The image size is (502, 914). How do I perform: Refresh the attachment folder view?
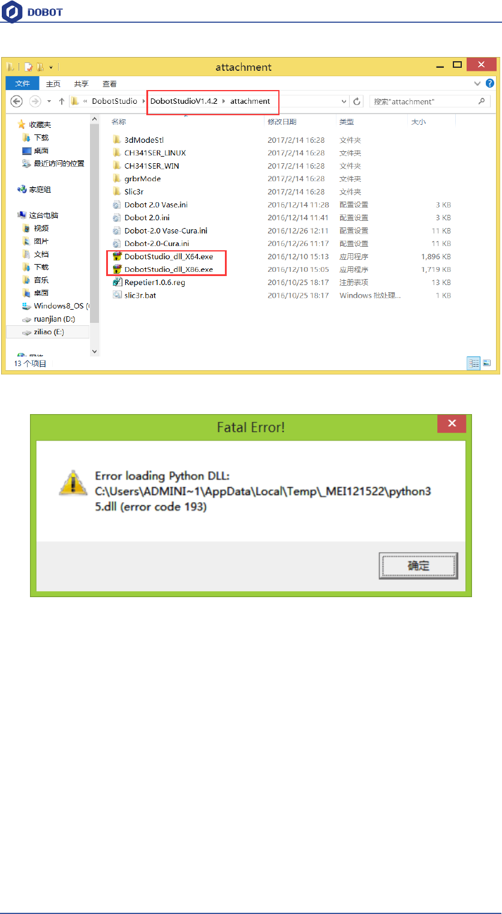coord(357,101)
